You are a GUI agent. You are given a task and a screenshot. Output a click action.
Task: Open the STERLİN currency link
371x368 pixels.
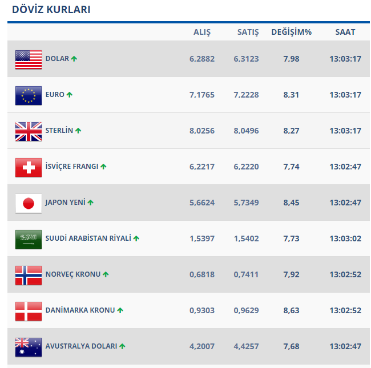pyautogui.click(x=59, y=131)
